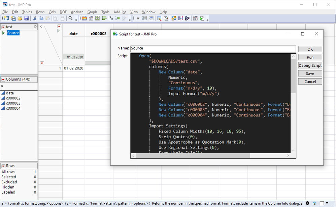Click the info icon in the status bar

coord(307,203)
